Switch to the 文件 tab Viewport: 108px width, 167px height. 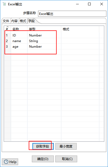coord(6,21)
